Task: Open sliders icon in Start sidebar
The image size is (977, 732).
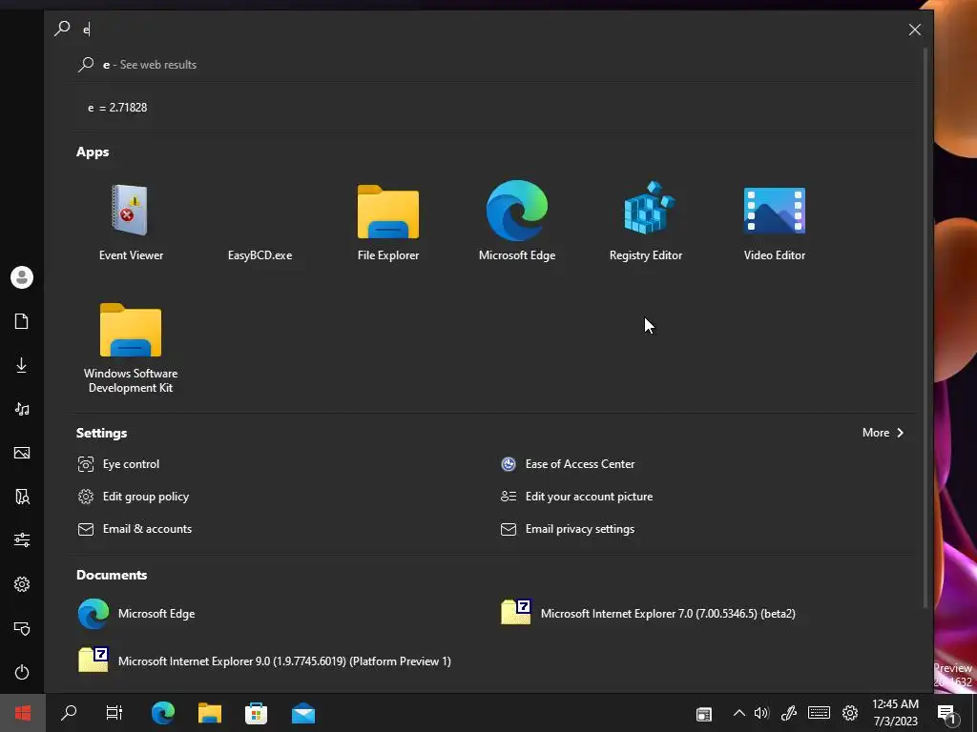Action: coord(22,539)
